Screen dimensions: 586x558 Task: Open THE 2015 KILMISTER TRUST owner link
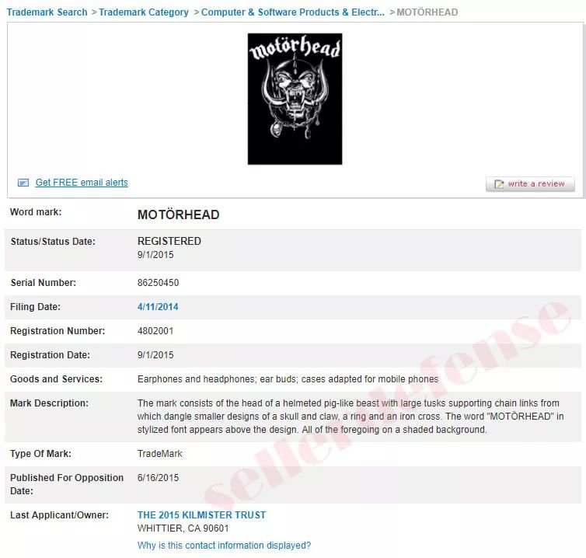point(201,515)
